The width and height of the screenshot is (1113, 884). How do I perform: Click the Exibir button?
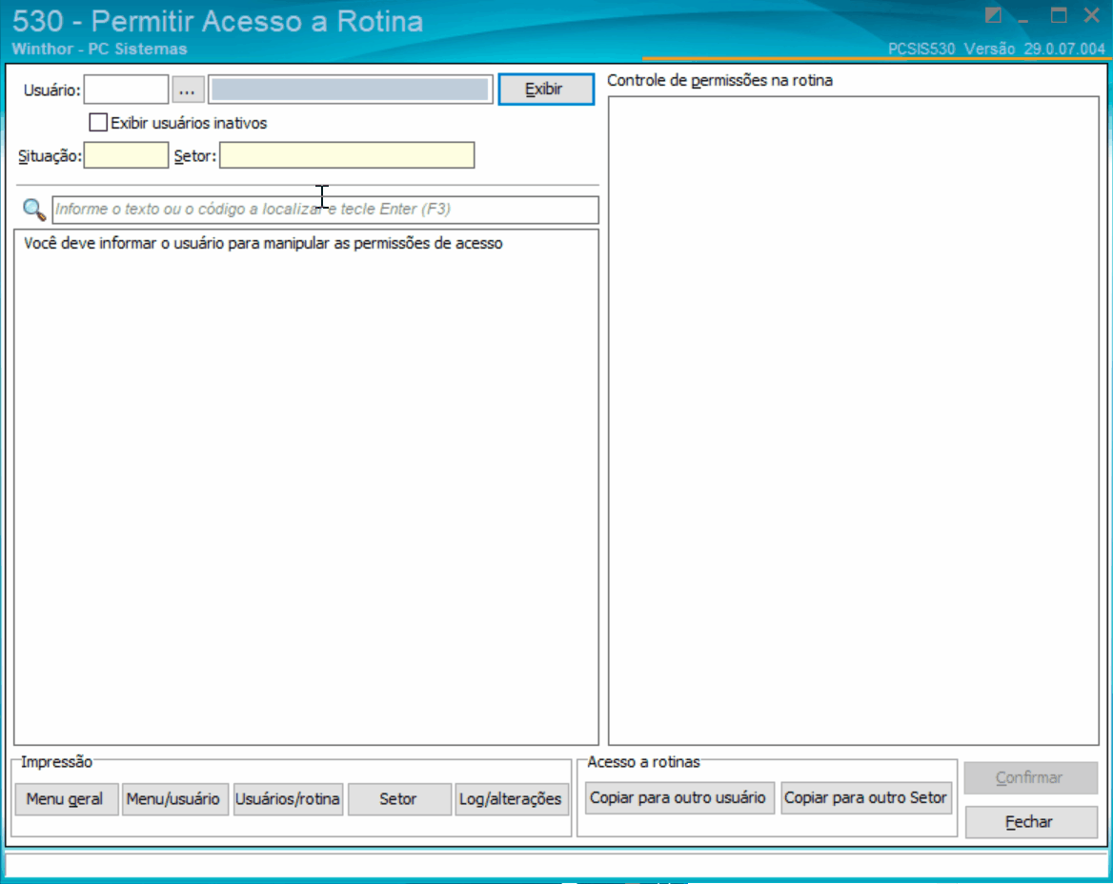[546, 90]
